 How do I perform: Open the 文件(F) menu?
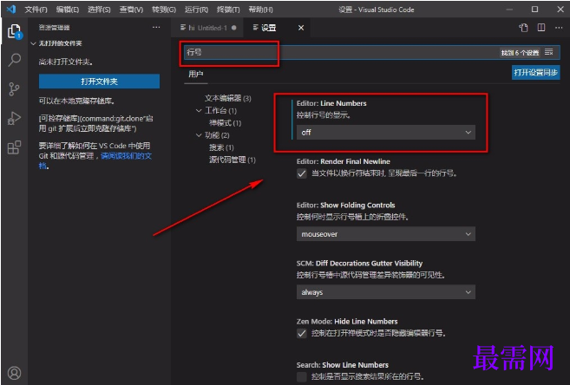tap(36, 10)
